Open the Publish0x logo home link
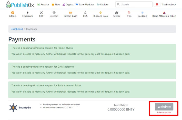Screen dimensions: 182x120 click(20, 5)
